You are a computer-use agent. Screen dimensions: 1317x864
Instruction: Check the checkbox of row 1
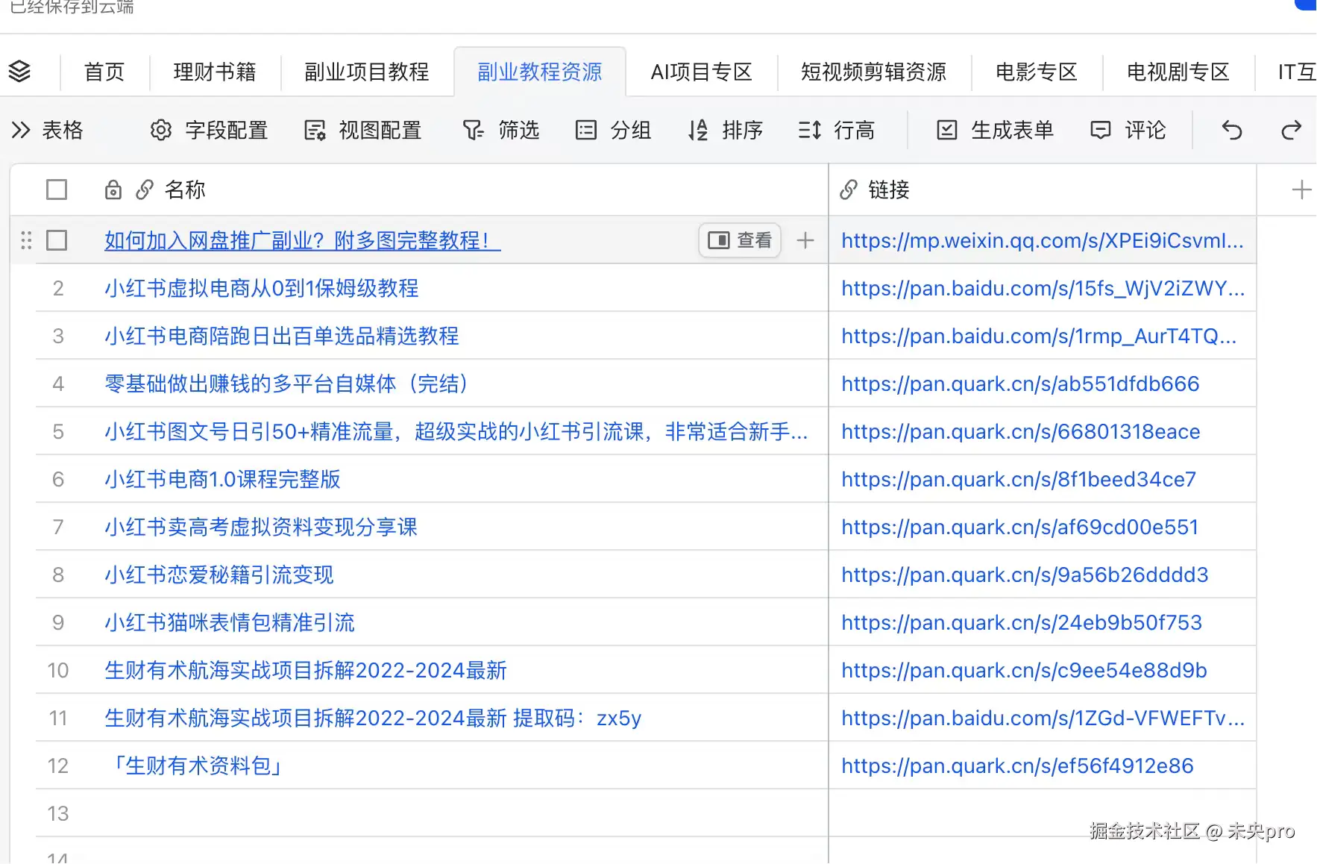coord(57,240)
